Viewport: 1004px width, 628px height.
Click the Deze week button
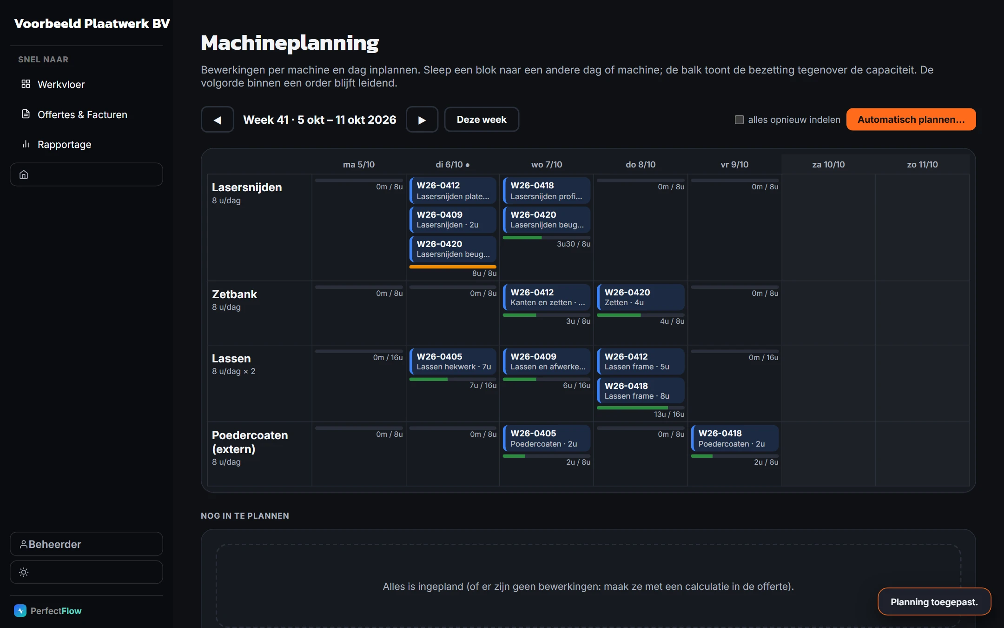click(x=482, y=120)
